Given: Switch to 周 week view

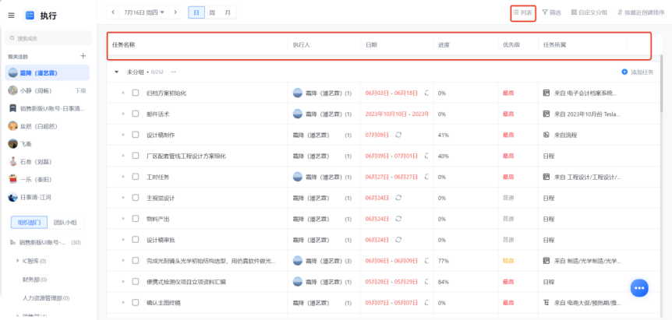Looking at the screenshot, I should 212,12.
